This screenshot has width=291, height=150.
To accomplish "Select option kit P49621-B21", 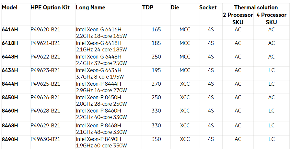I will point(45,43).
